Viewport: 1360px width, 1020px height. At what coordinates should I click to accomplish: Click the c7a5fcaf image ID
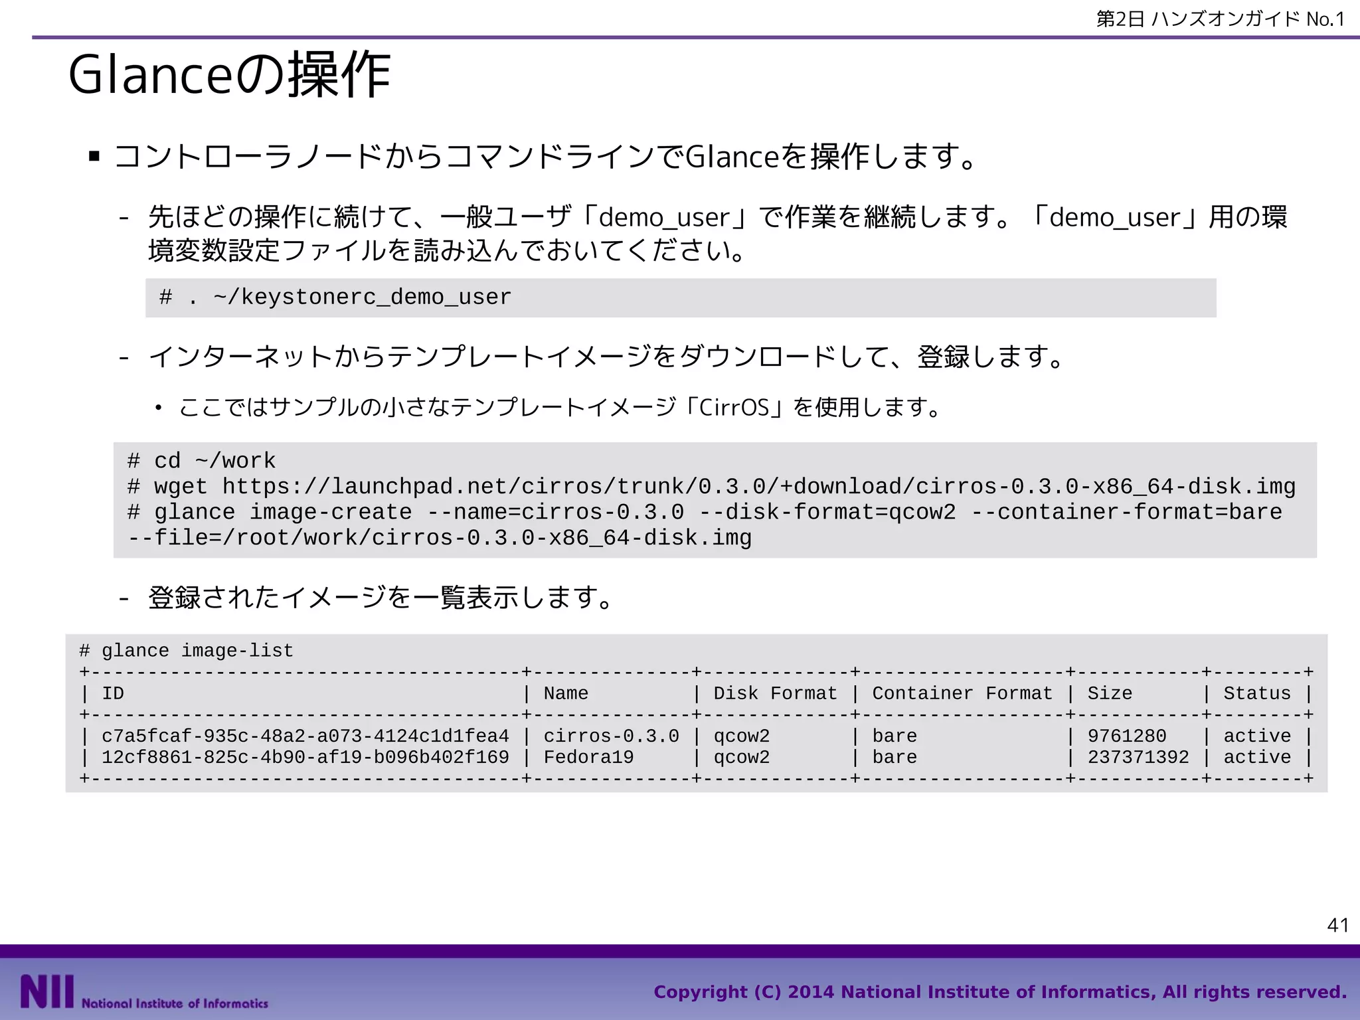305,736
